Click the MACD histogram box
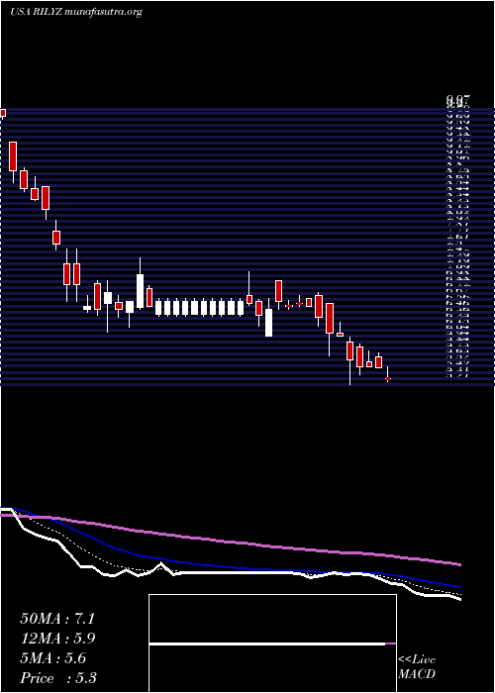The height and width of the screenshot is (693, 495). [272, 643]
